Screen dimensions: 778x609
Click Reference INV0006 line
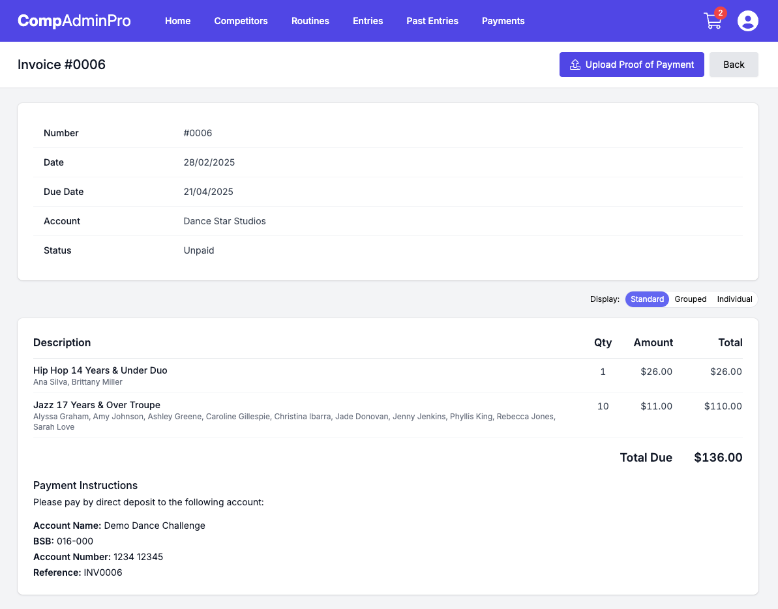pyautogui.click(x=78, y=572)
